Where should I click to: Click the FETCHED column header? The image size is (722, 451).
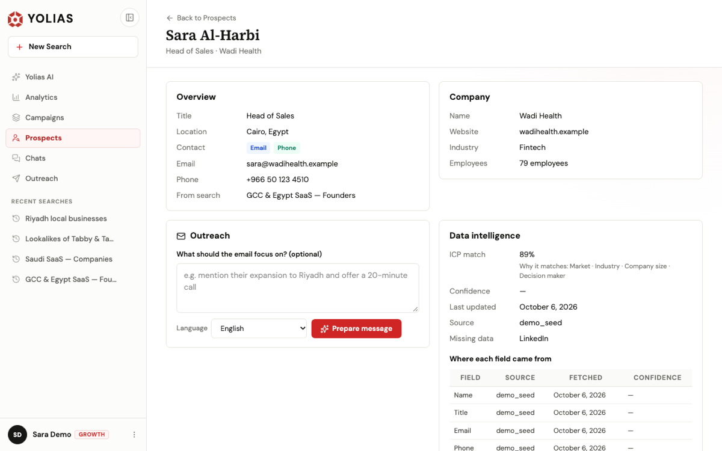pyautogui.click(x=586, y=378)
